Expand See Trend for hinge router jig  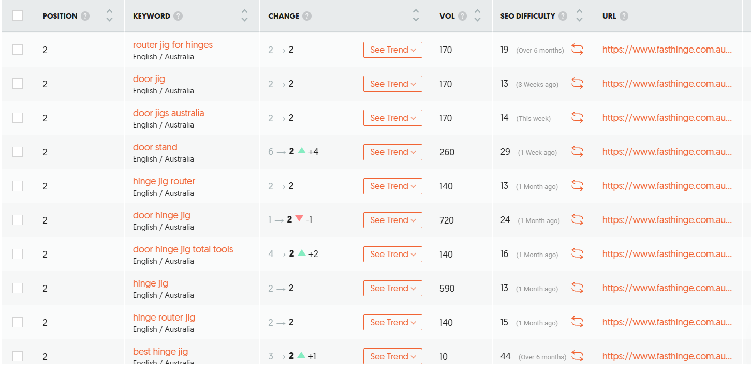pos(392,322)
